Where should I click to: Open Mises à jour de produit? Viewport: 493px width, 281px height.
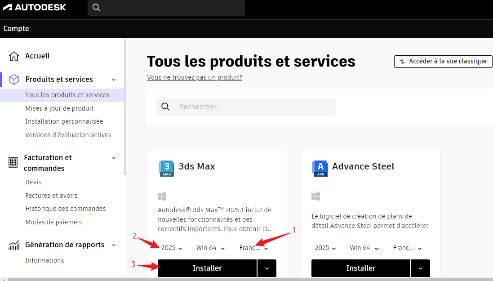pyautogui.click(x=59, y=108)
